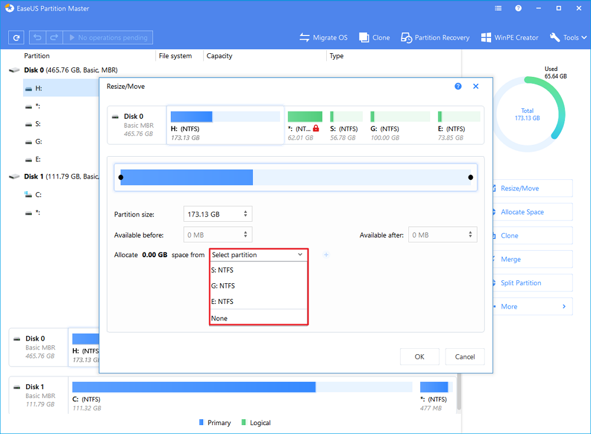Launch Partition Recovery from toolbar

435,38
